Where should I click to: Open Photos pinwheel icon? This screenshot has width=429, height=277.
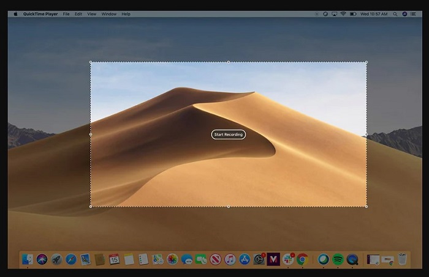tap(172, 259)
